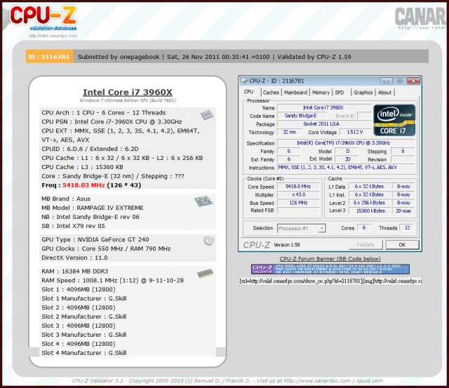This screenshot has height=388, width=449.
Task: Click the CPU-Z validation database logo
Action: coord(43,18)
